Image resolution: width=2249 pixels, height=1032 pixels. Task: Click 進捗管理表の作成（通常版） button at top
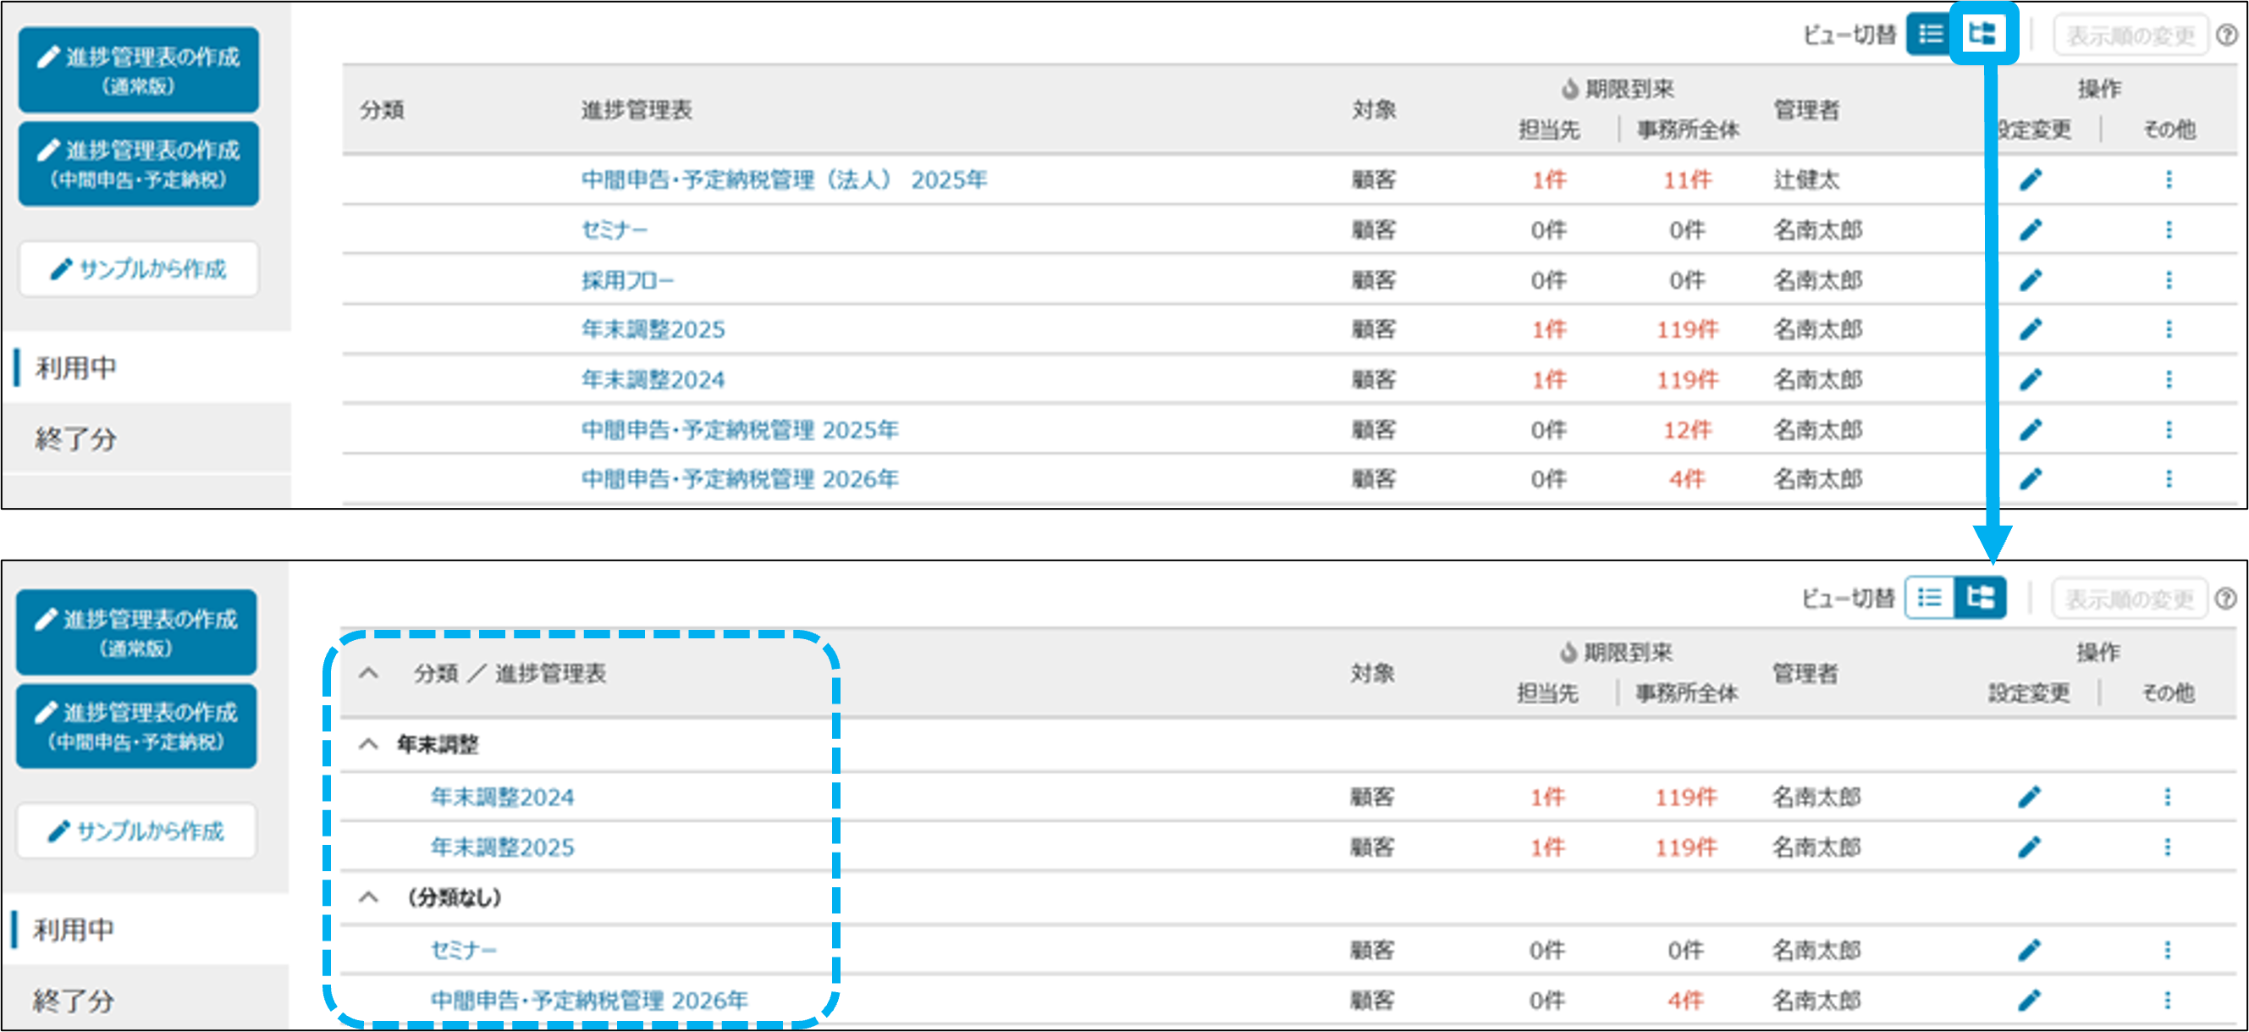click(139, 70)
